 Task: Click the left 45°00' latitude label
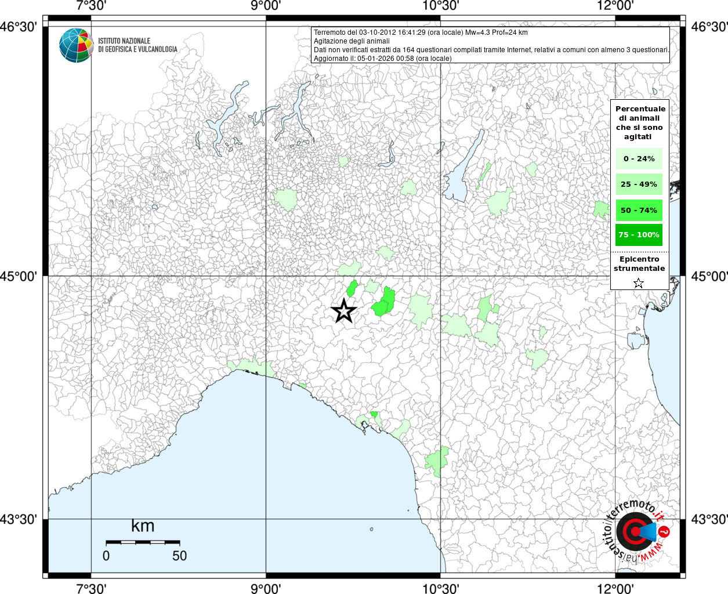(x=19, y=276)
